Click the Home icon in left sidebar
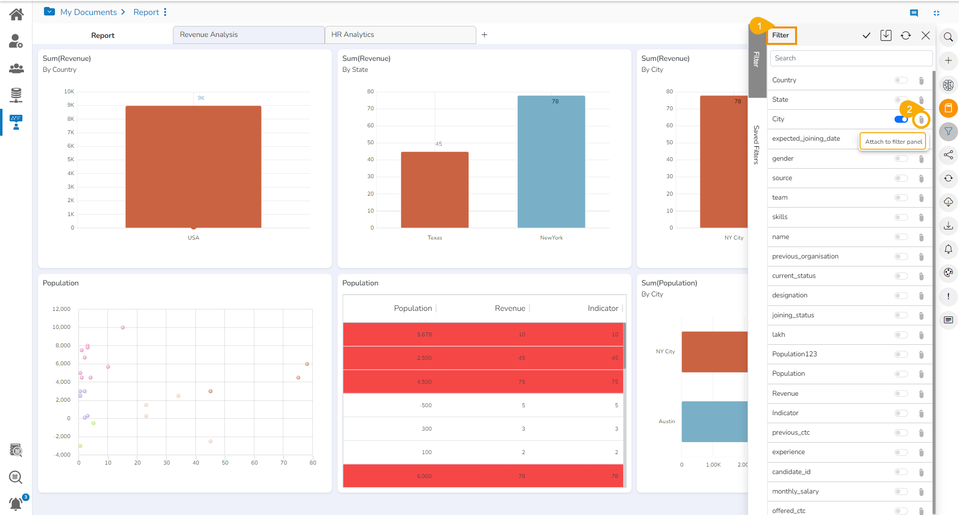959x515 pixels. tap(16, 14)
